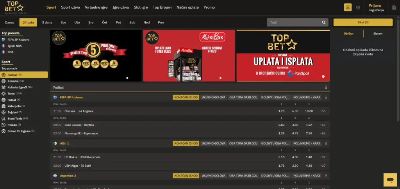Open the live chat bubble widget
Screen dimensions: 400x189
(x=390, y=180)
